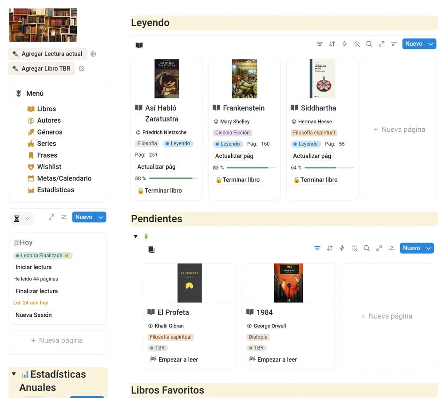Open hourglass view dropdown in sidebar
Image resolution: width=446 pixels, height=398 pixels.
point(22,218)
